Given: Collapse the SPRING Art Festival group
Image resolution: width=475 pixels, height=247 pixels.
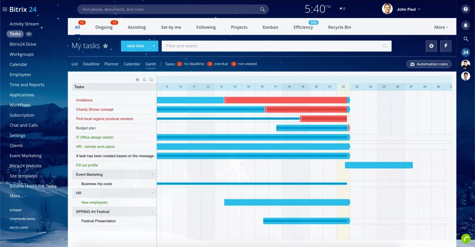Looking at the screenshot, I should click(x=152, y=212).
